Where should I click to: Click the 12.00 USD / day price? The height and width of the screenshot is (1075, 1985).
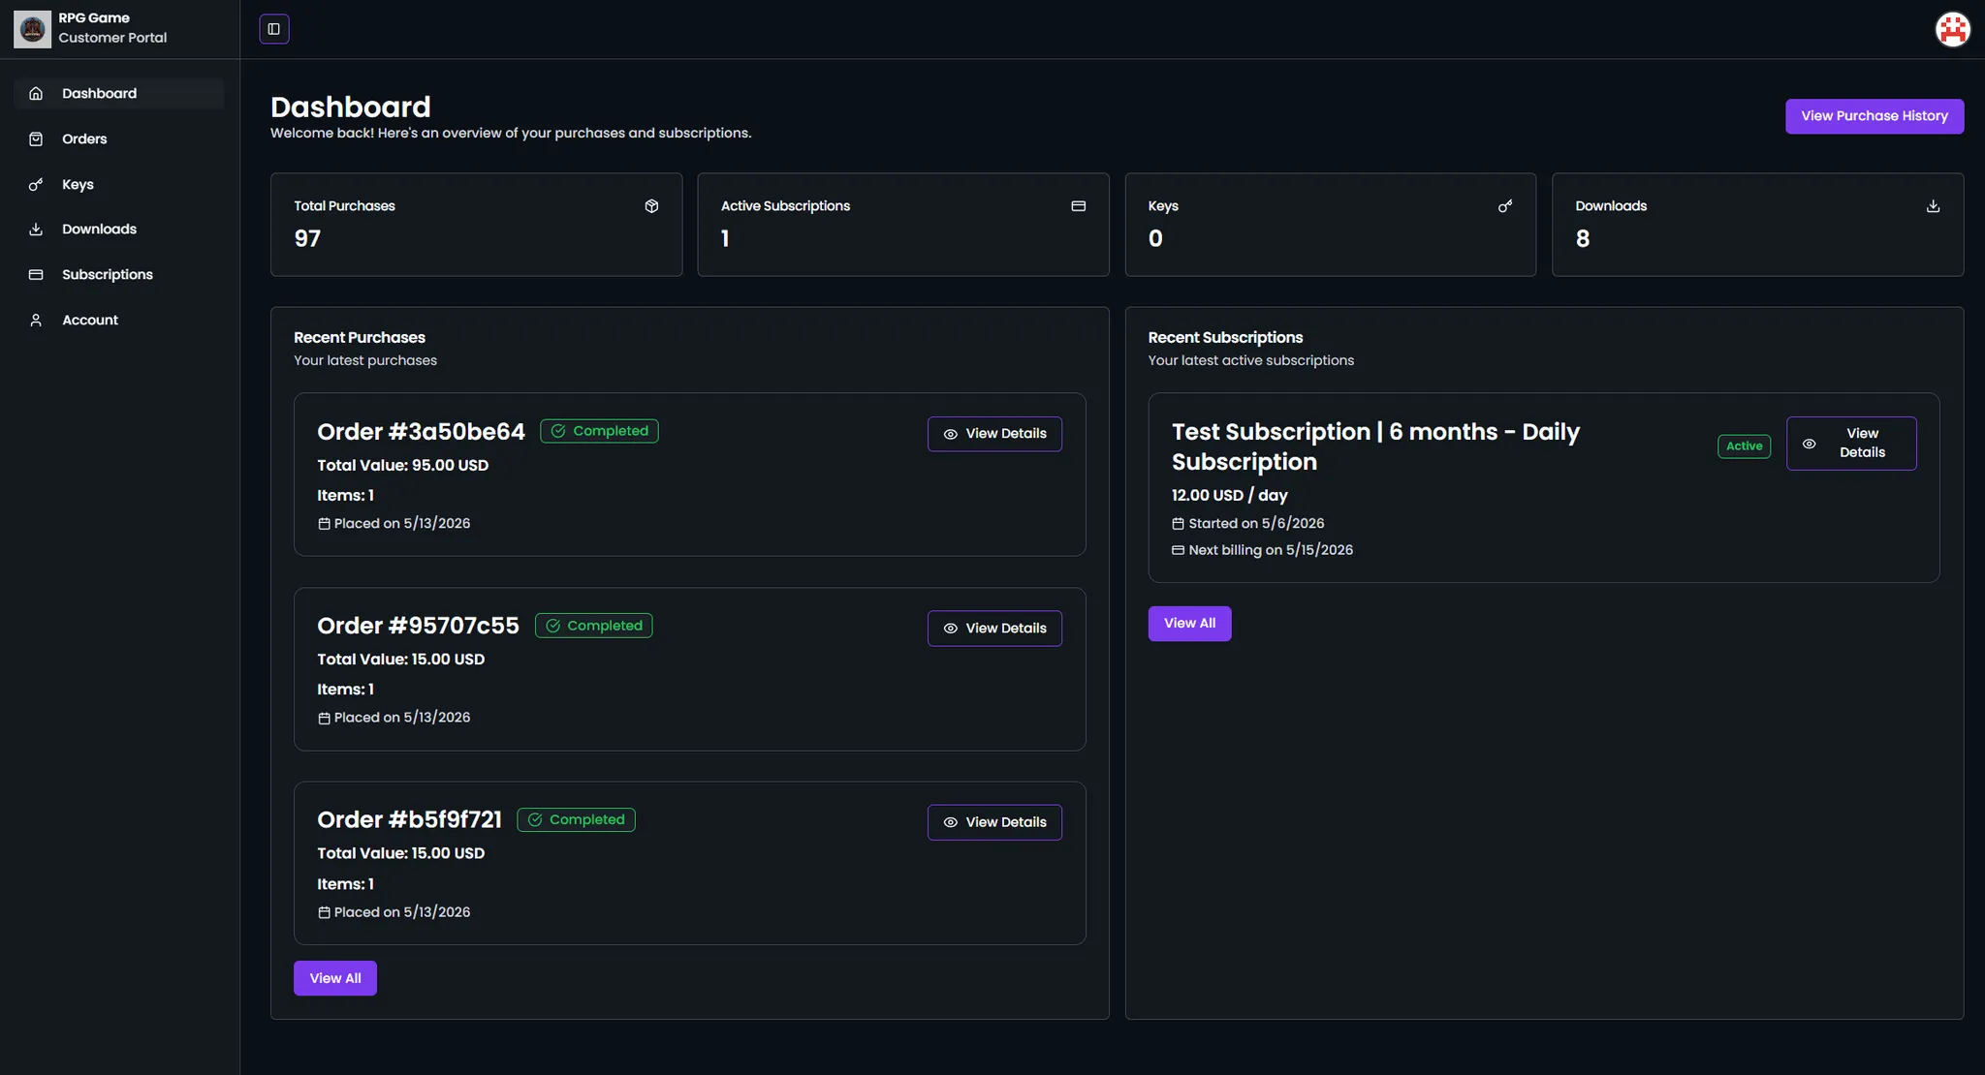[x=1229, y=495]
